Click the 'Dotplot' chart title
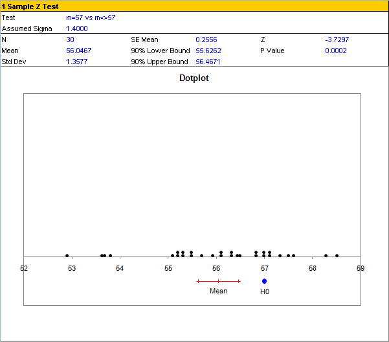Viewport: 389px width, 342px height. (194, 78)
